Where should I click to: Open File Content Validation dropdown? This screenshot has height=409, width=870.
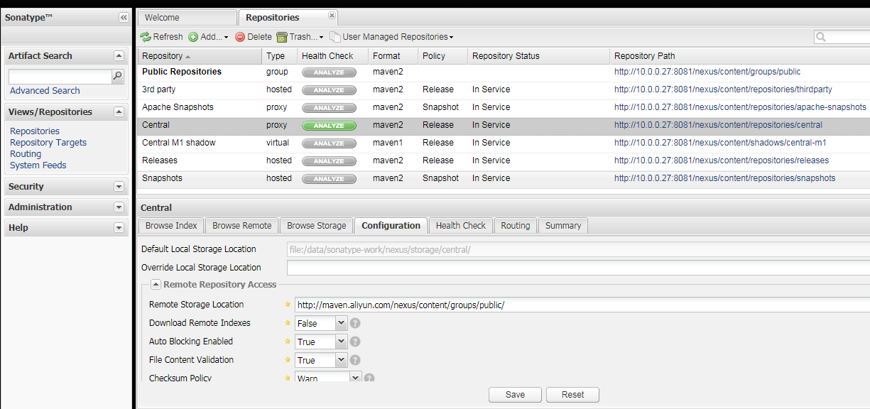[x=341, y=360]
